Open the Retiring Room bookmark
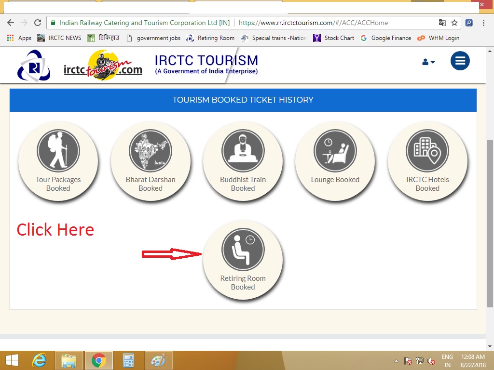The width and height of the screenshot is (494, 370). [210, 38]
